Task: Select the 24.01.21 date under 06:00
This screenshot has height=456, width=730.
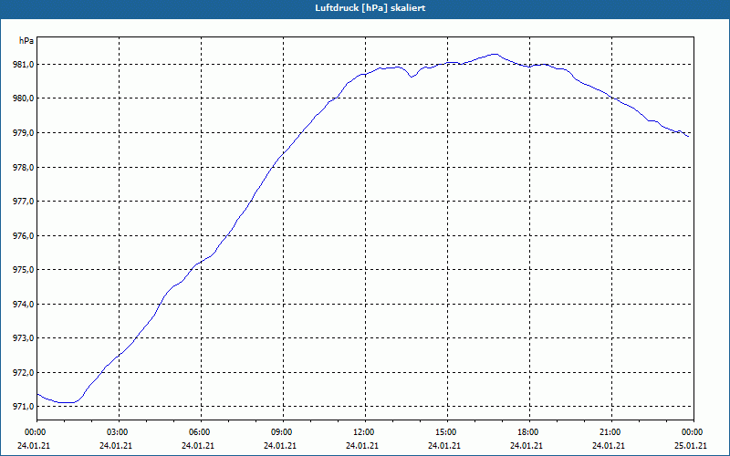Action: point(198,446)
